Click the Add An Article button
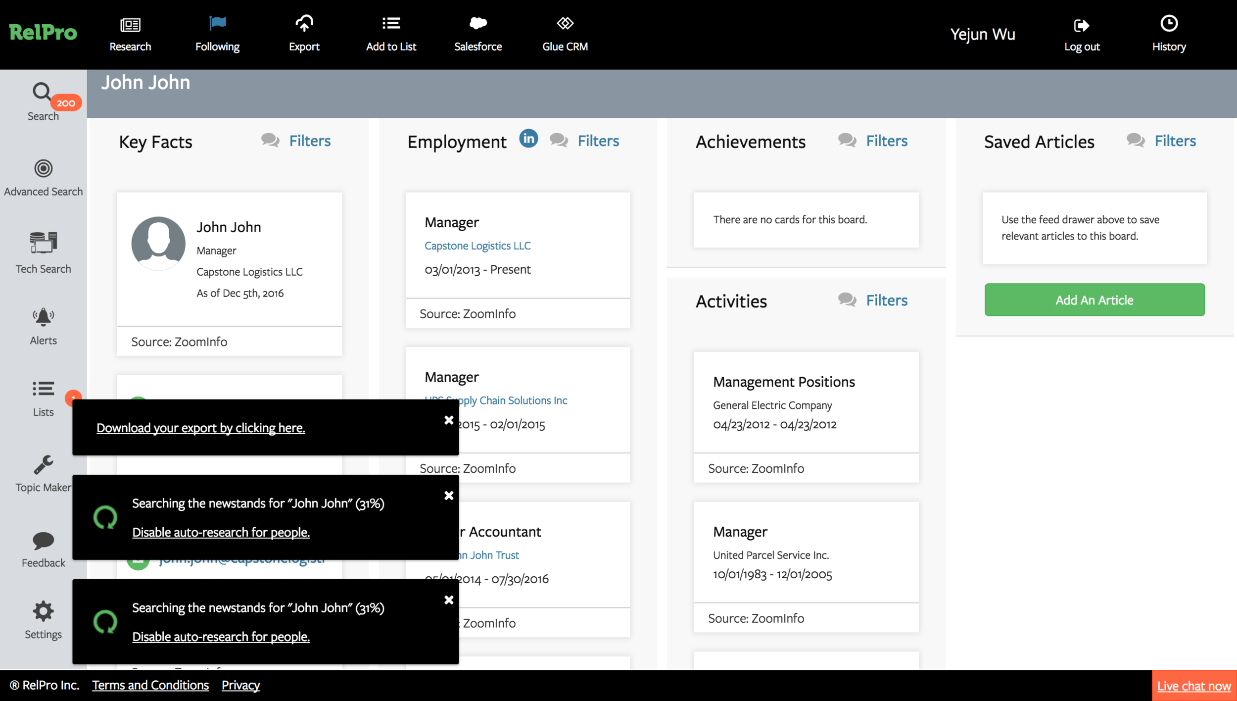Viewport: 1237px width, 701px height. pos(1094,300)
